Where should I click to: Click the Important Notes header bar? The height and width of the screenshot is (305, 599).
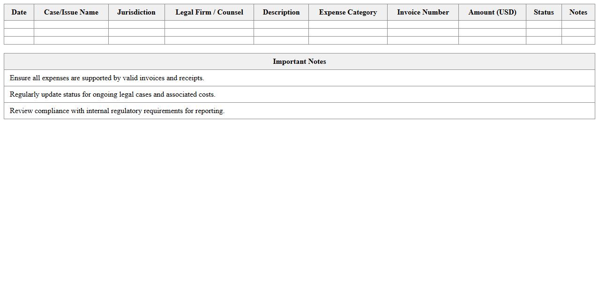click(299, 61)
